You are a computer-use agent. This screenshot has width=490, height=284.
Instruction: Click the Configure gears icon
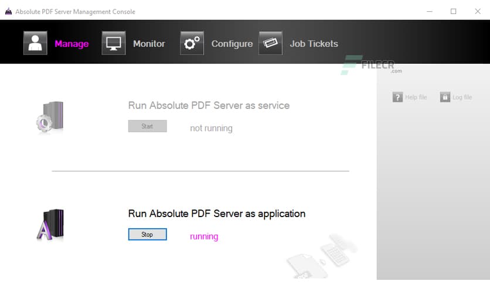click(x=192, y=43)
